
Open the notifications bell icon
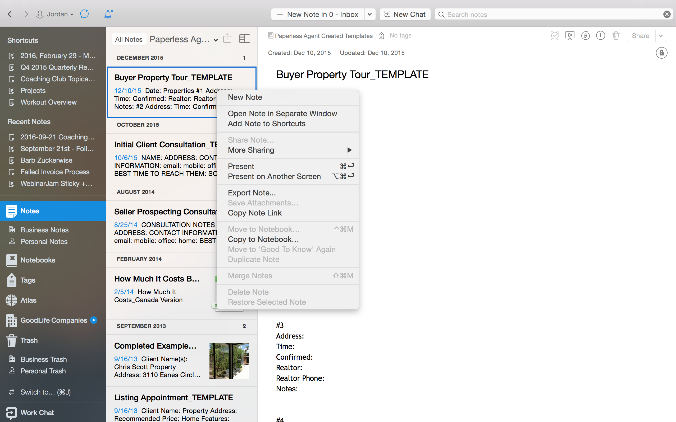(x=108, y=14)
